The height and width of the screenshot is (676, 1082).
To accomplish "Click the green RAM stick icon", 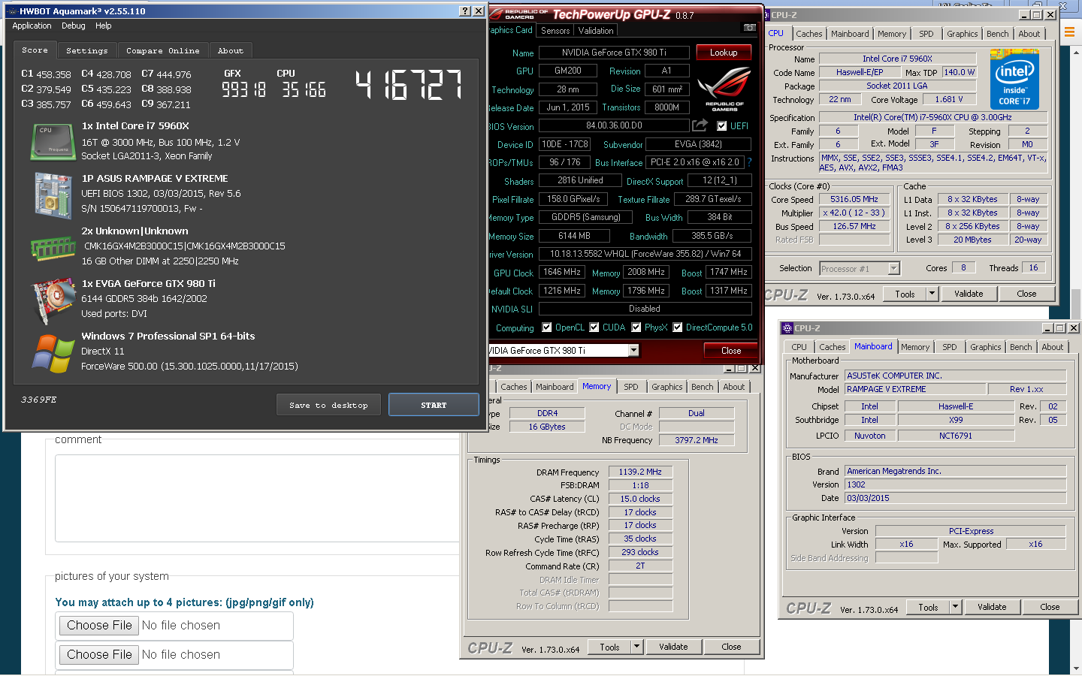I will tap(53, 248).
